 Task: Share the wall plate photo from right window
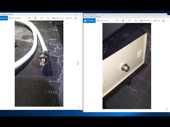[x=157, y=21]
